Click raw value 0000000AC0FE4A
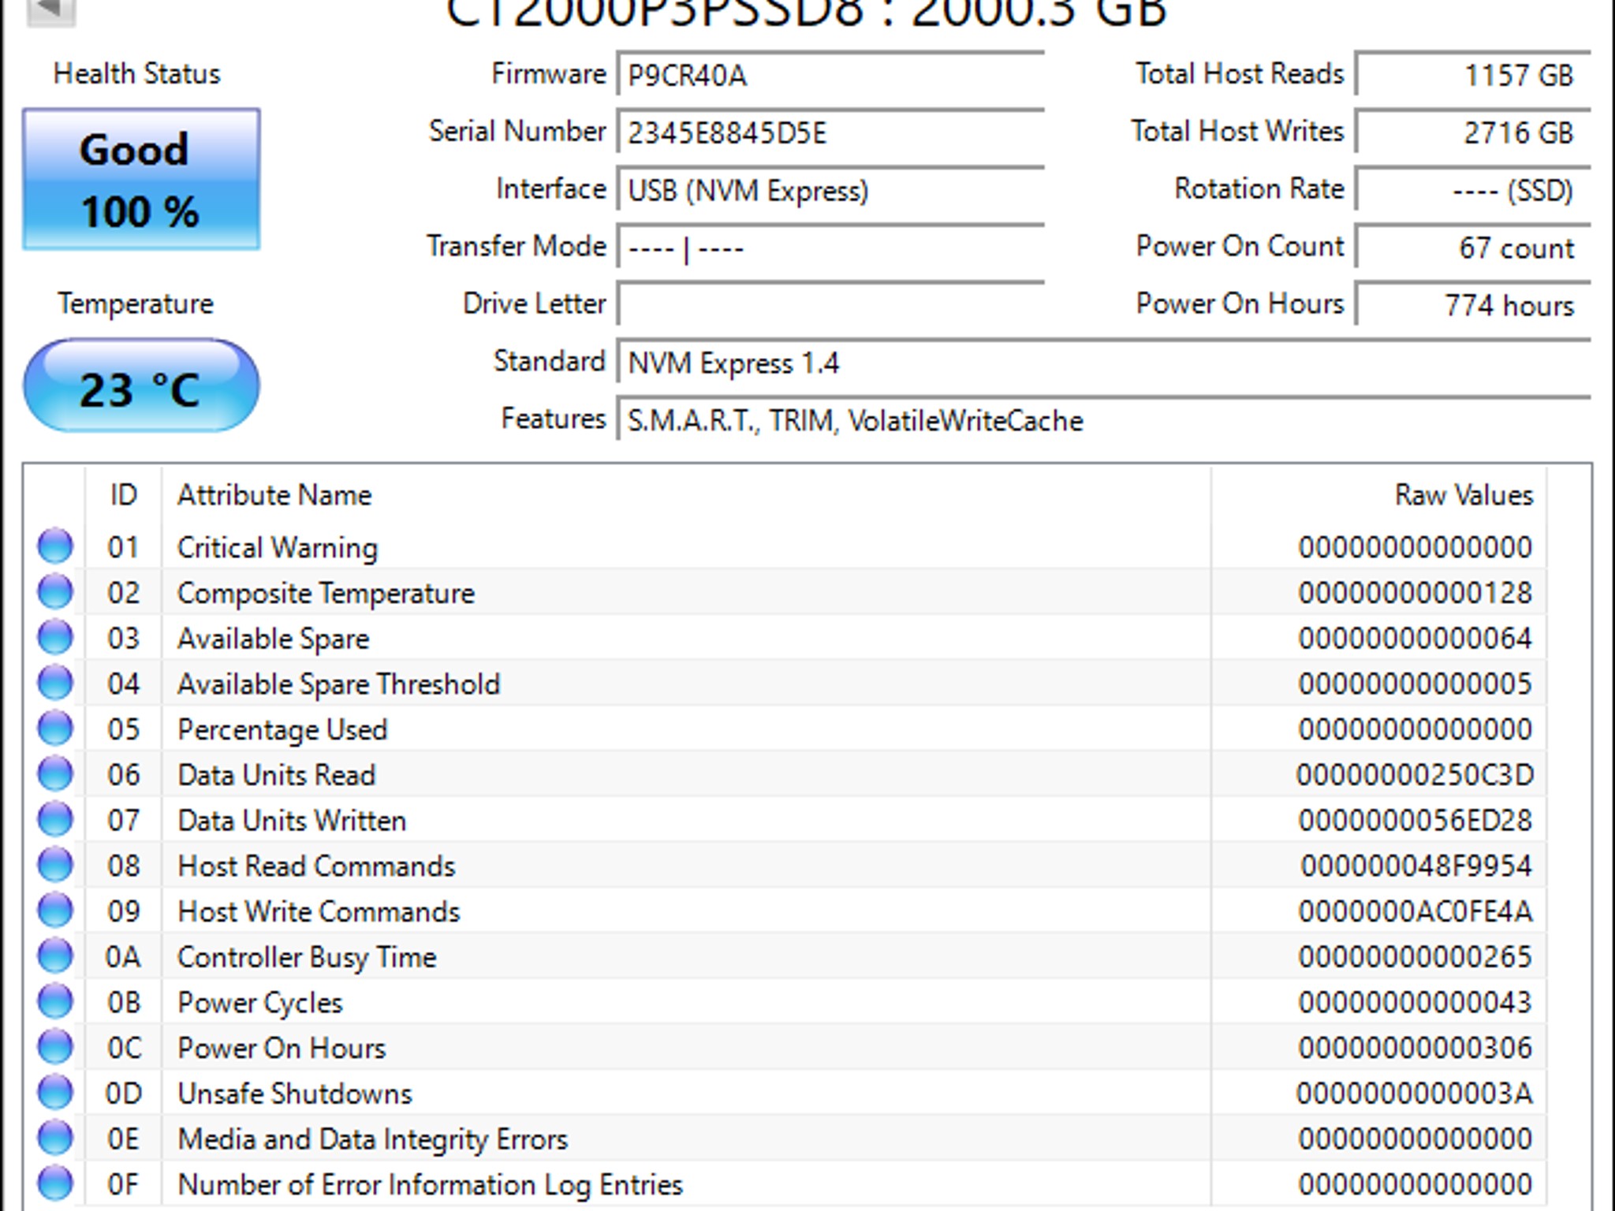1615x1211 pixels. pyautogui.click(x=1415, y=911)
